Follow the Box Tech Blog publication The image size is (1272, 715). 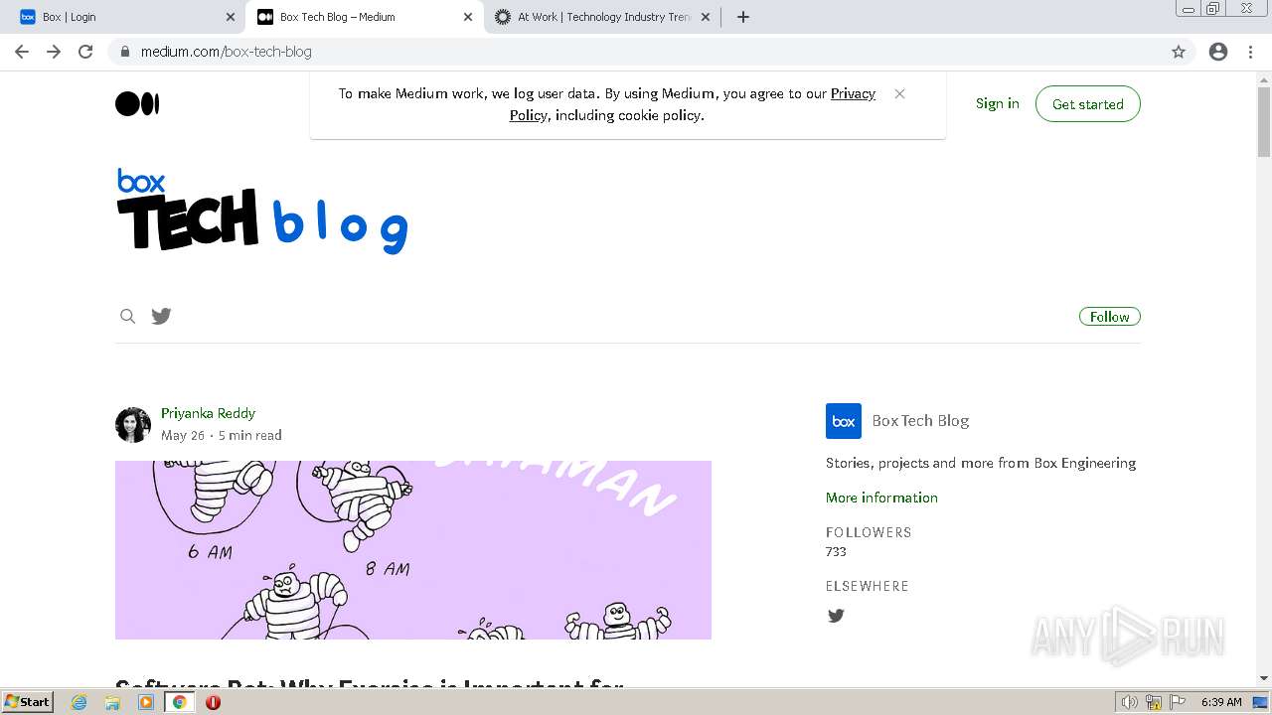(1109, 317)
